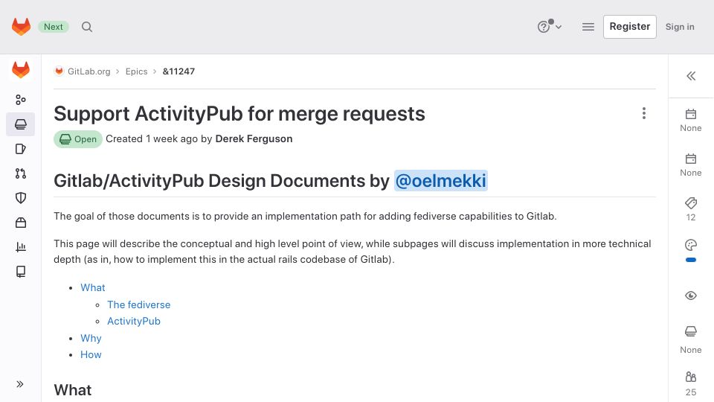Click &11247 breadcrumb item
The image size is (714, 402).
tap(178, 71)
